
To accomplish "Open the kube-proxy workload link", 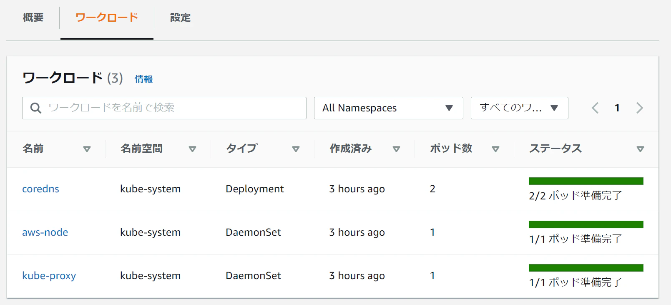I will tap(49, 276).
